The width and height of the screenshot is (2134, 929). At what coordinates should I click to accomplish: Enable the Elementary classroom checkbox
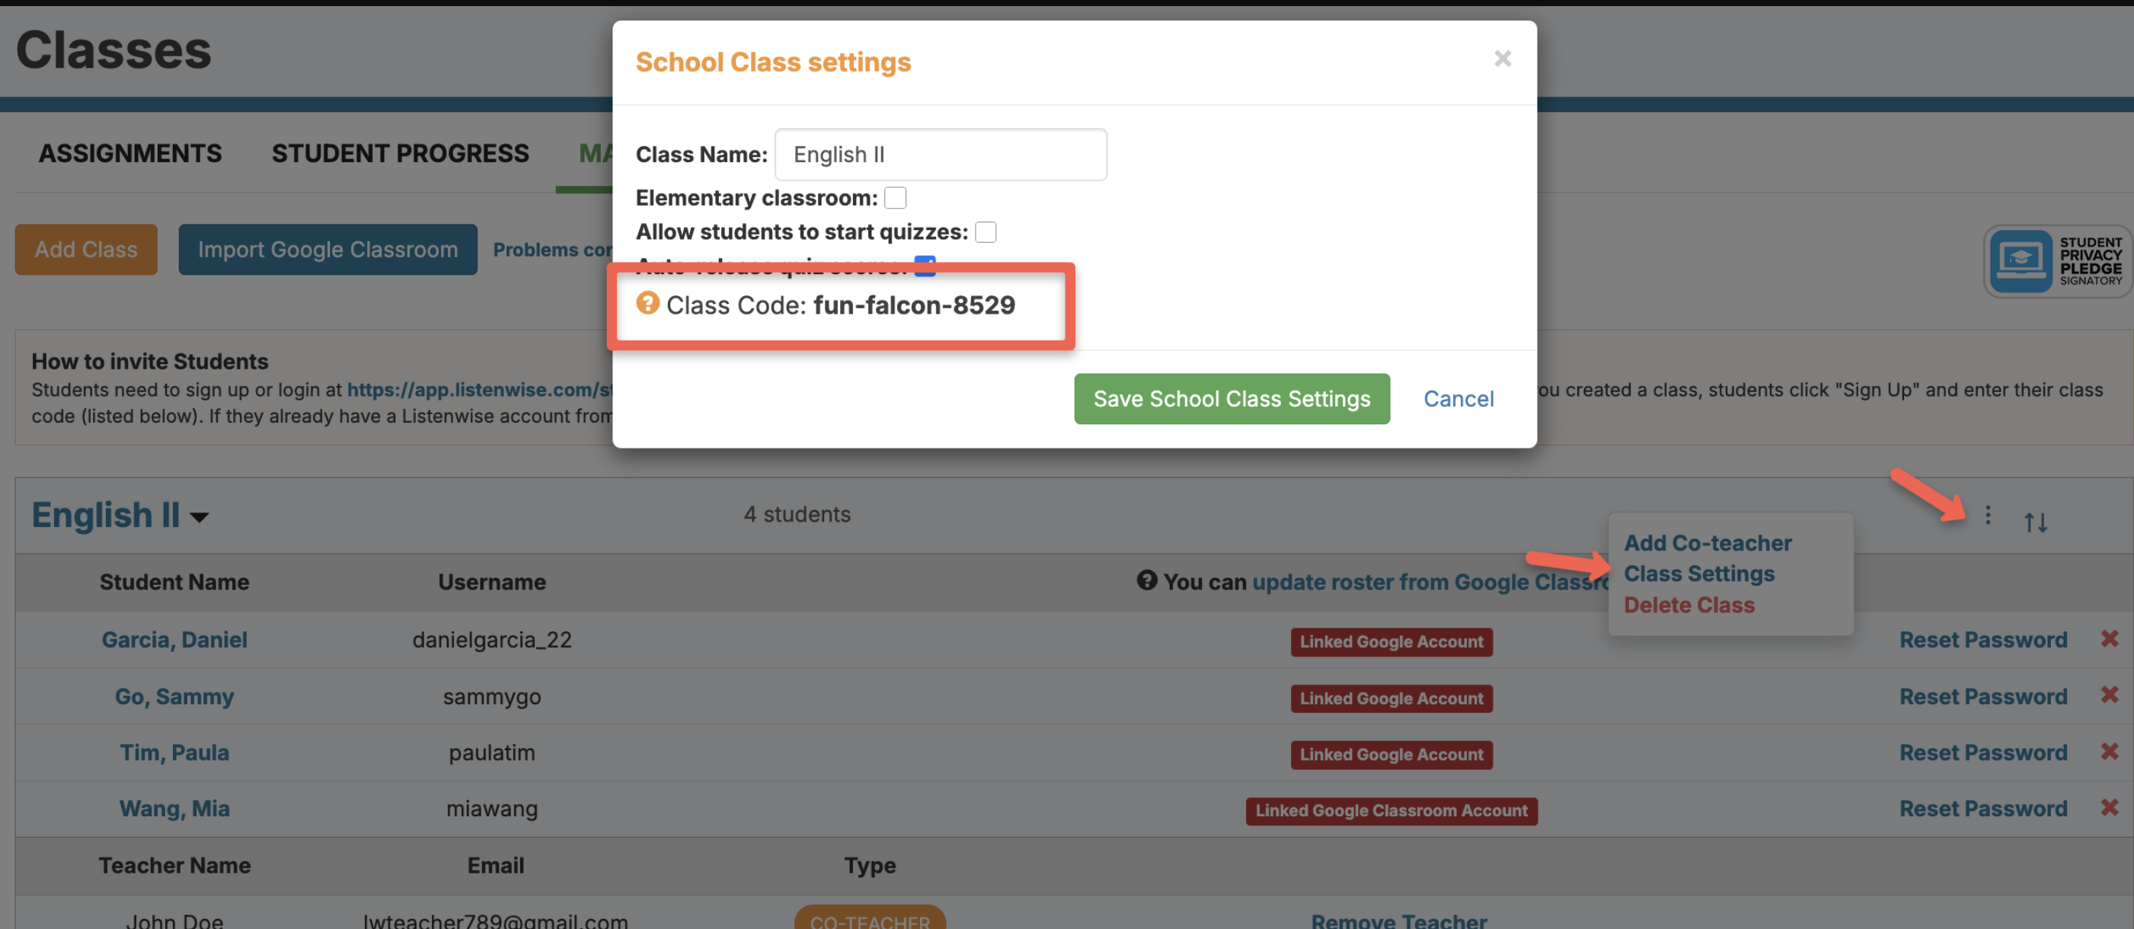[896, 198]
